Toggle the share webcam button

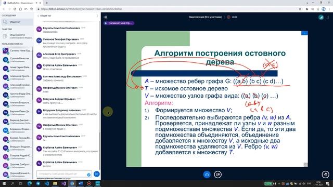(217, 175)
